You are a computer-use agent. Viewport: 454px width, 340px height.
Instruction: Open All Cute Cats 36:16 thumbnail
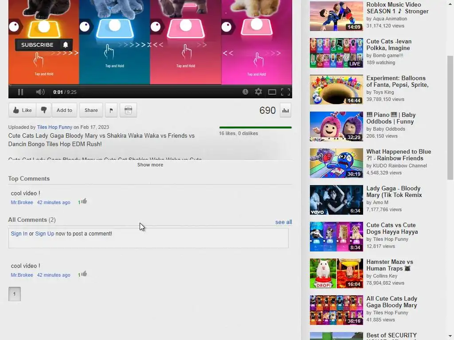336,310
